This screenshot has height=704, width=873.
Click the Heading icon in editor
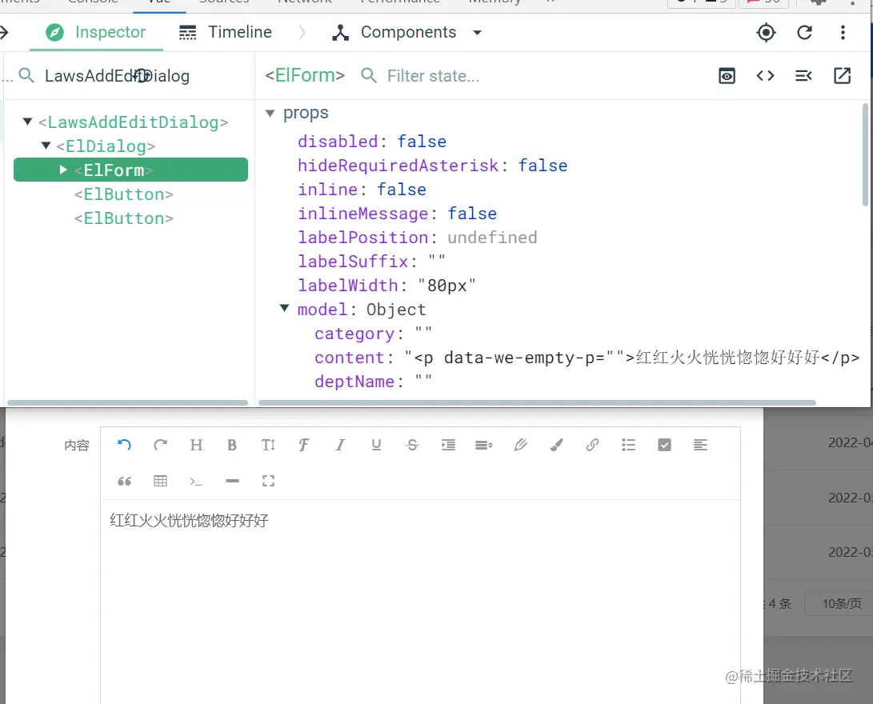click(x=196, y=445)
